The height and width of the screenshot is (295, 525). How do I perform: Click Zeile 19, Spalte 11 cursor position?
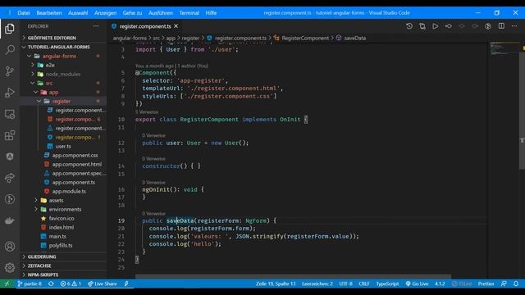pos(276,284)
